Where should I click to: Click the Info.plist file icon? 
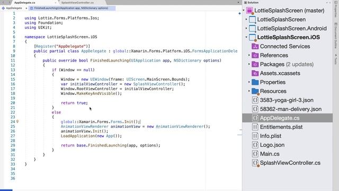255,136
